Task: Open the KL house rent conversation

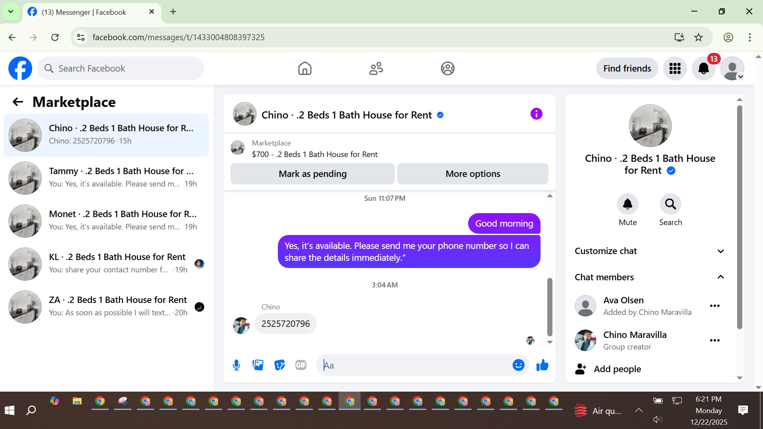Action: [106, 264]
